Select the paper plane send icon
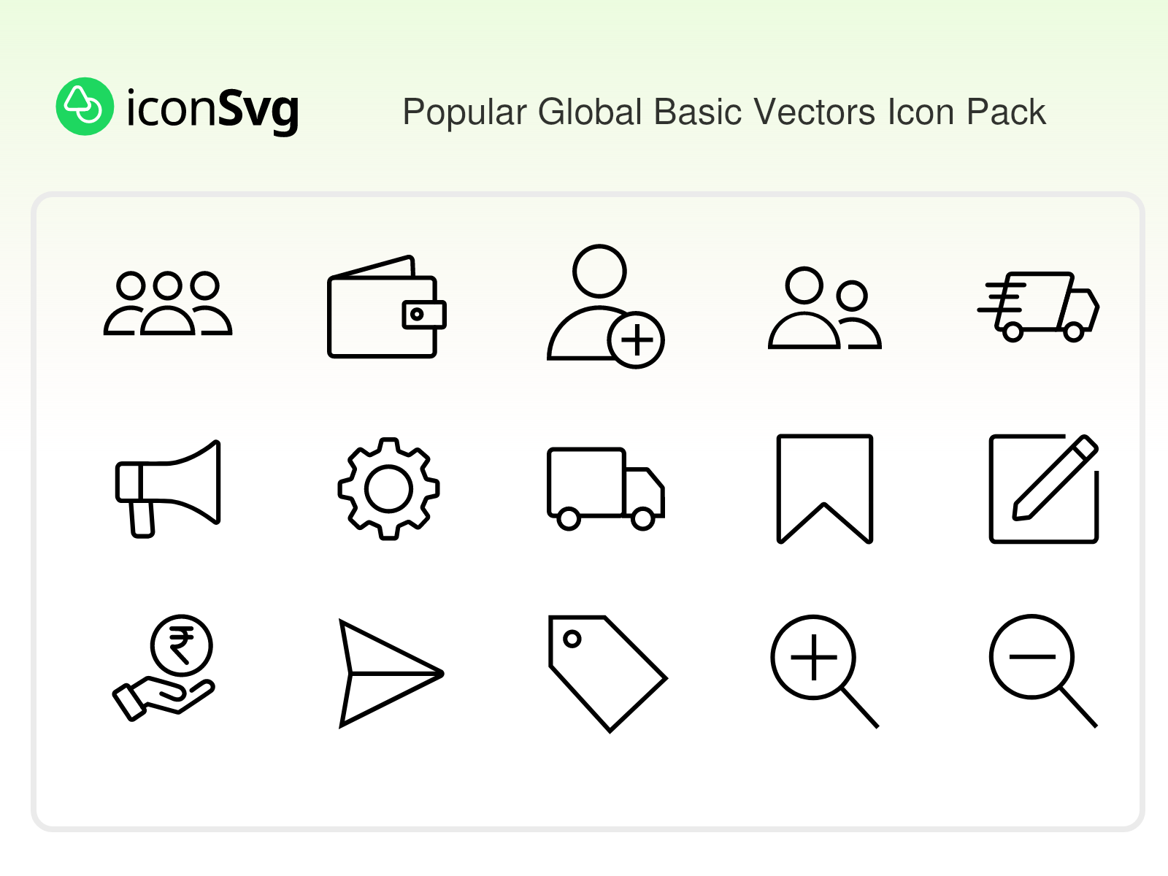1168x876 pixels. point(388,674)
